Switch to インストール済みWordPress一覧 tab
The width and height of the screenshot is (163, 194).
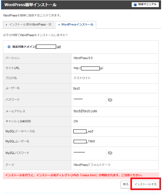coord(28,25)
